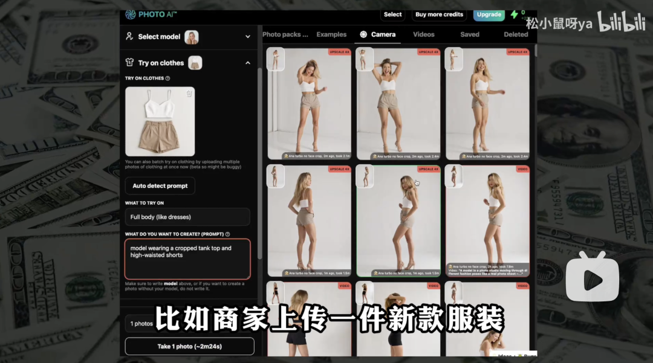
Task: Click Upscale 4x on first top-row photo
Action: coord(339,52)
